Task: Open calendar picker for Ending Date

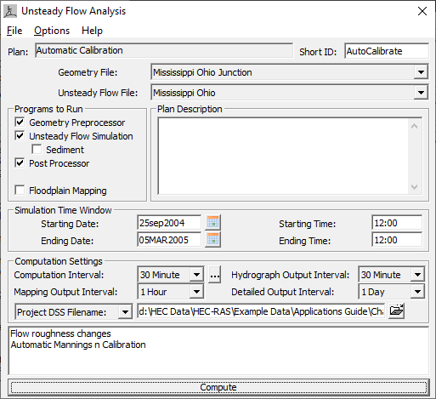Action: (212, 240)
